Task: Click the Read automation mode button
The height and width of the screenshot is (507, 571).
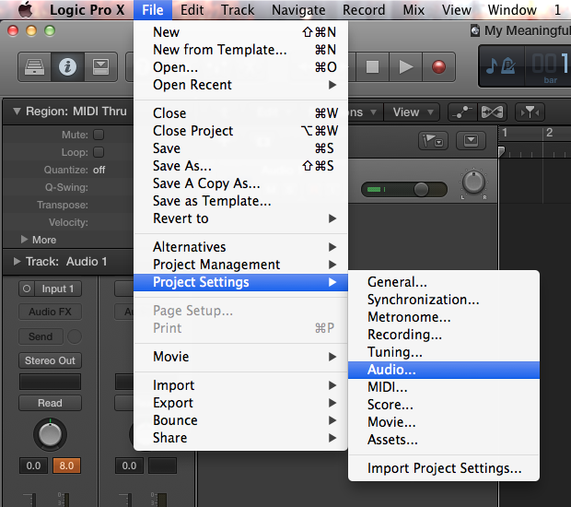Action: (51, 403)
